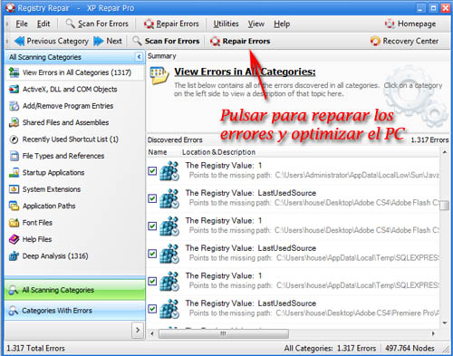
Task: Click the Recently Used Shortcut List icon
Action: click(x=14, y=140)
